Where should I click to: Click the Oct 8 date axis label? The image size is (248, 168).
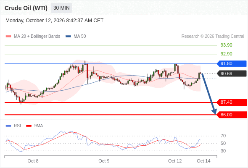[33, 161]
